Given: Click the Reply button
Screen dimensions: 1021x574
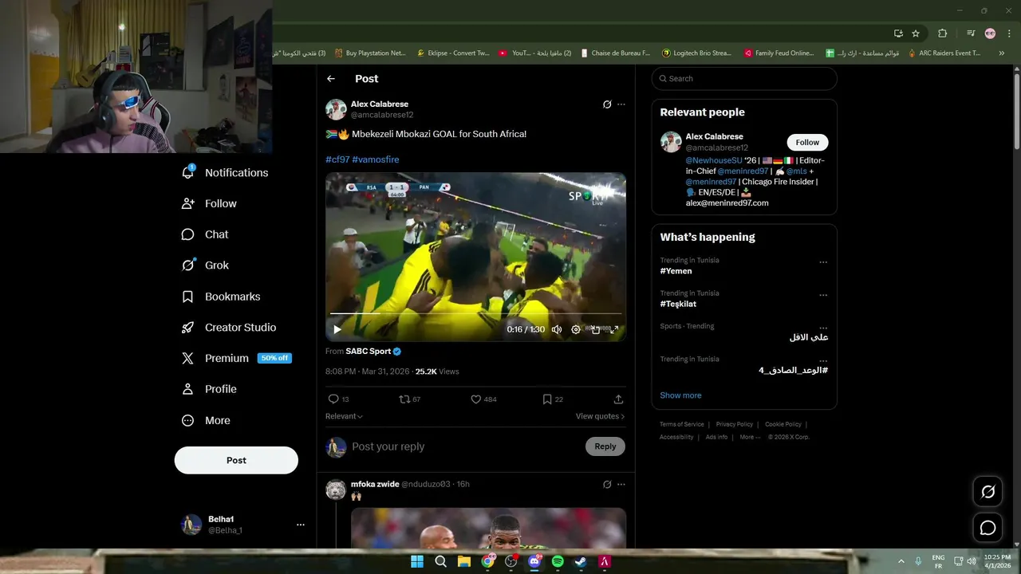Looking at the screenshot, I should 605,446.
